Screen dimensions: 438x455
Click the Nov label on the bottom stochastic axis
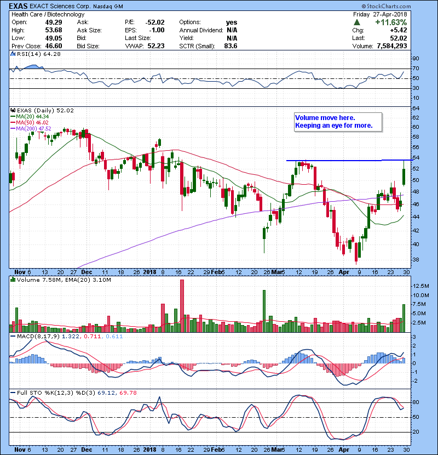click(20, 450)
